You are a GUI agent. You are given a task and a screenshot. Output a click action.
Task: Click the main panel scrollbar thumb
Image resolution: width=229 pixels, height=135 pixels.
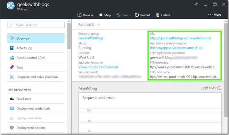pos(226,71)
